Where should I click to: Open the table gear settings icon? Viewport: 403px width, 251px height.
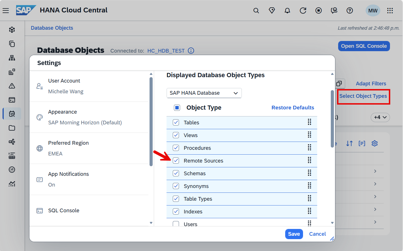375,144
